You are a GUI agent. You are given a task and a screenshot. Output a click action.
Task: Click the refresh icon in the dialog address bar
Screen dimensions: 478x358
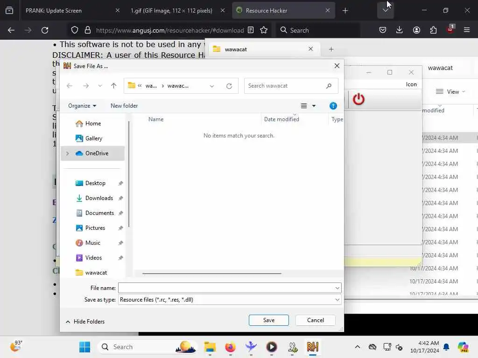tap(229, 86)
